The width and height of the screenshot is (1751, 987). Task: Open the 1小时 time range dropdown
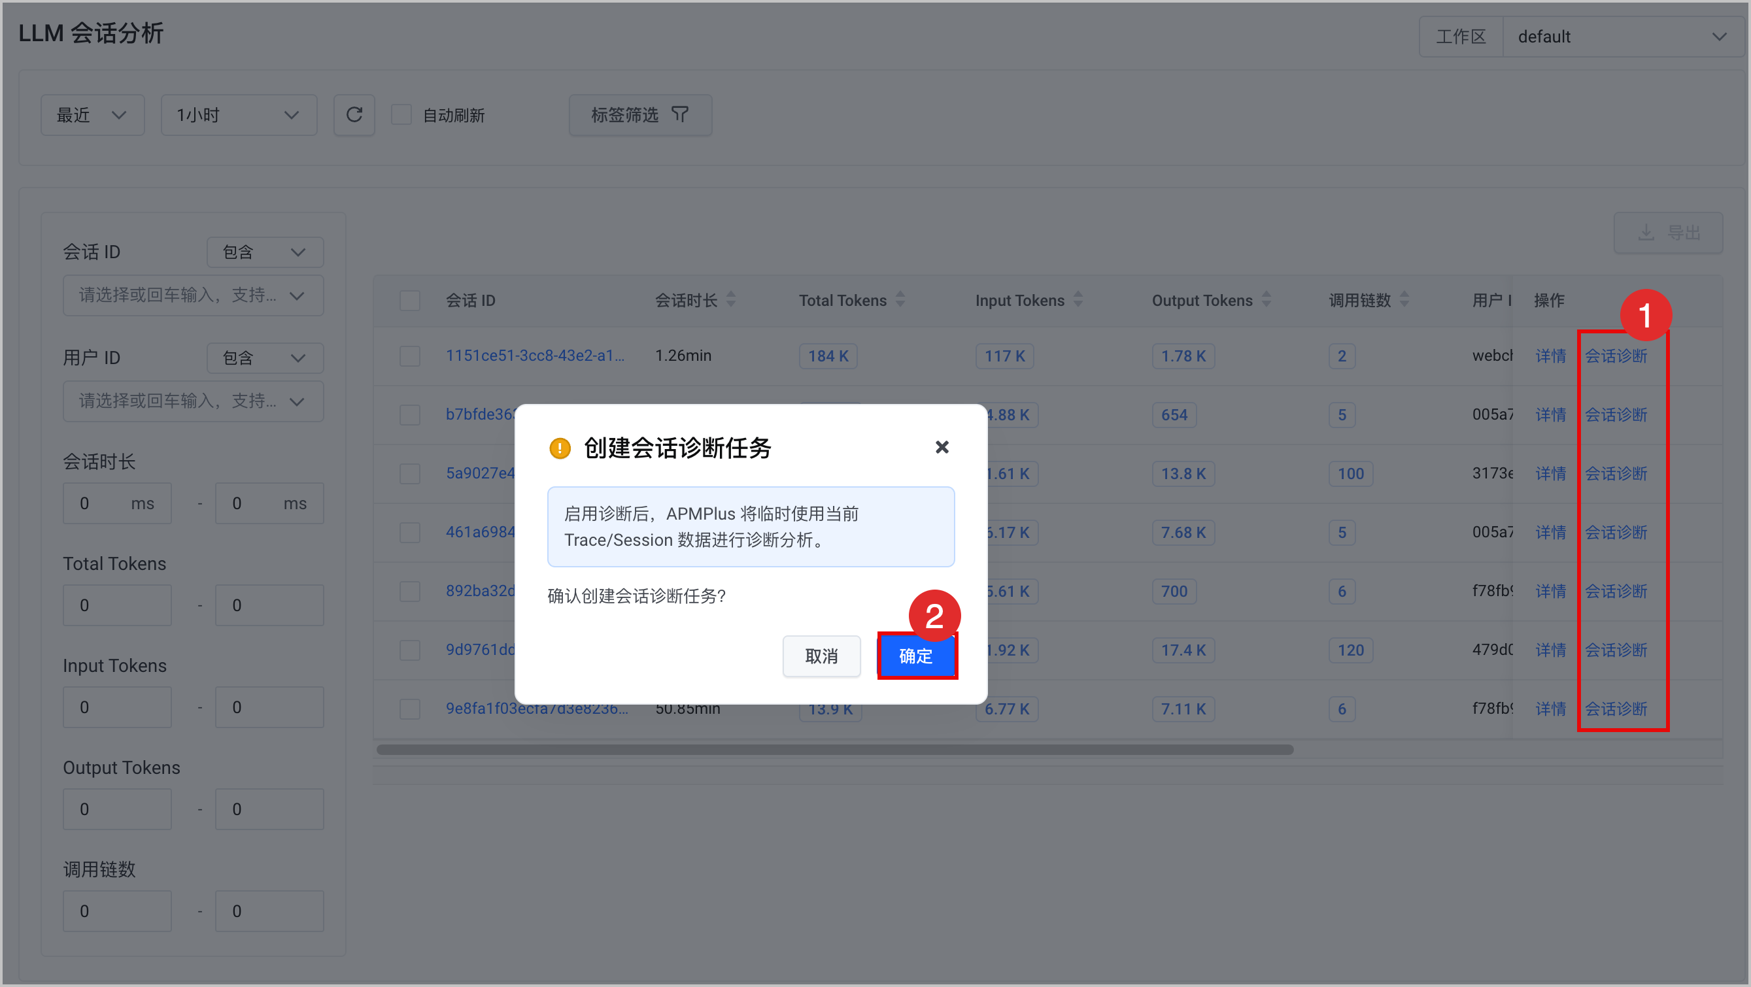coord(239,115)
